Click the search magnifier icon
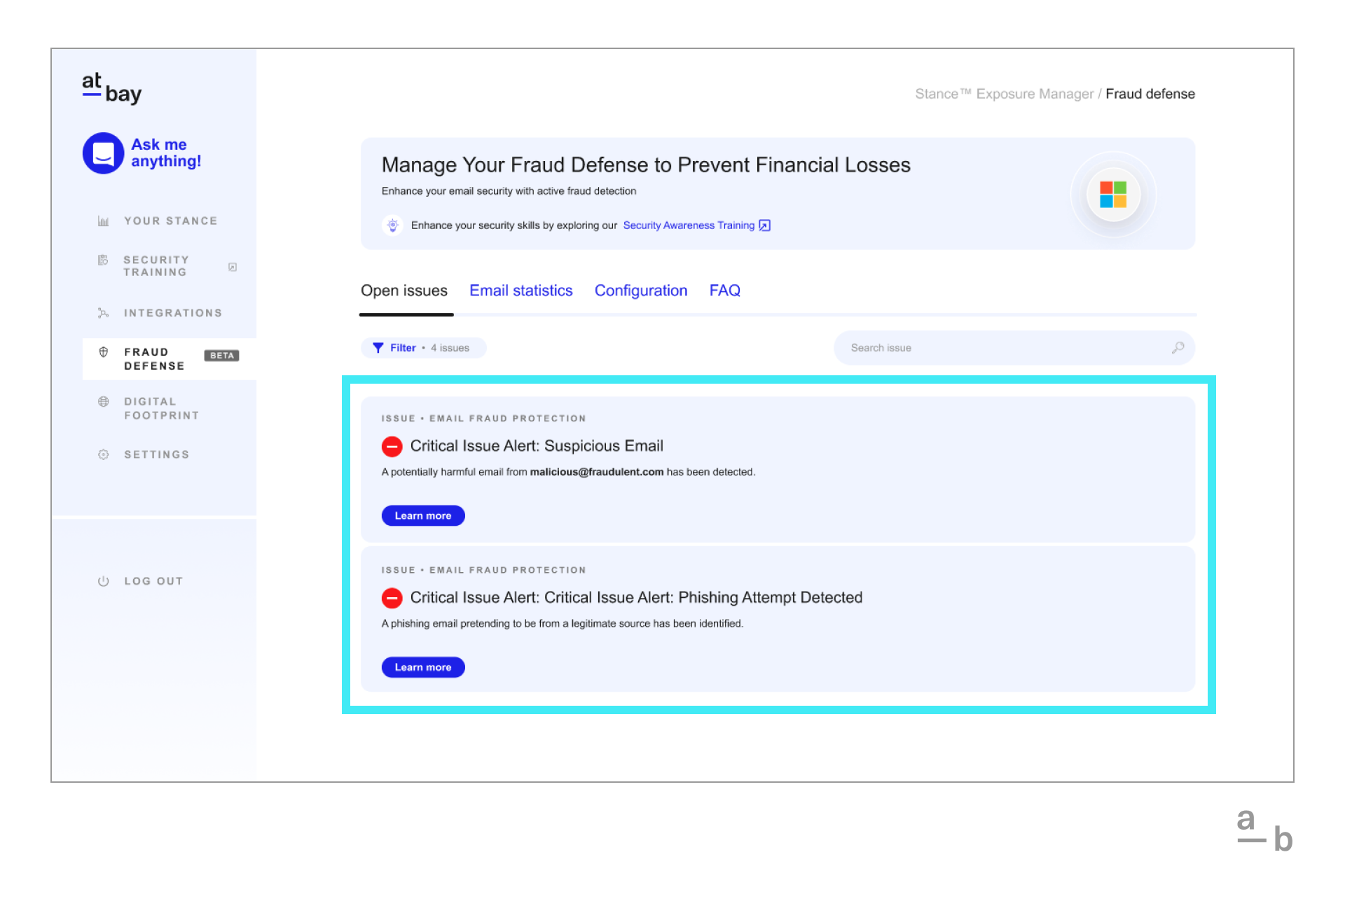The width and height of the screenshot is (1345, 899). [x=1178, y=348]
